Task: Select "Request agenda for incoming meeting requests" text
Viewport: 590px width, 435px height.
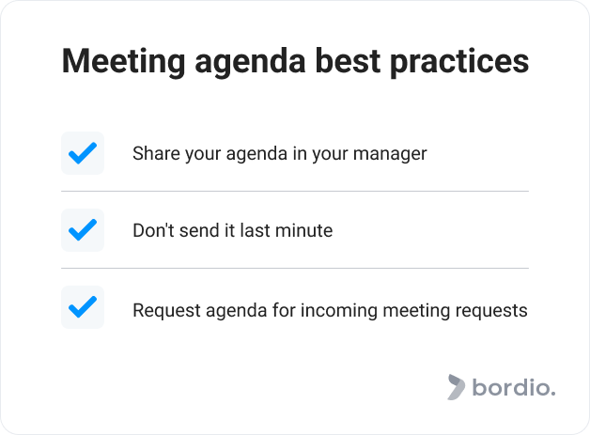Action: [330, 311]
